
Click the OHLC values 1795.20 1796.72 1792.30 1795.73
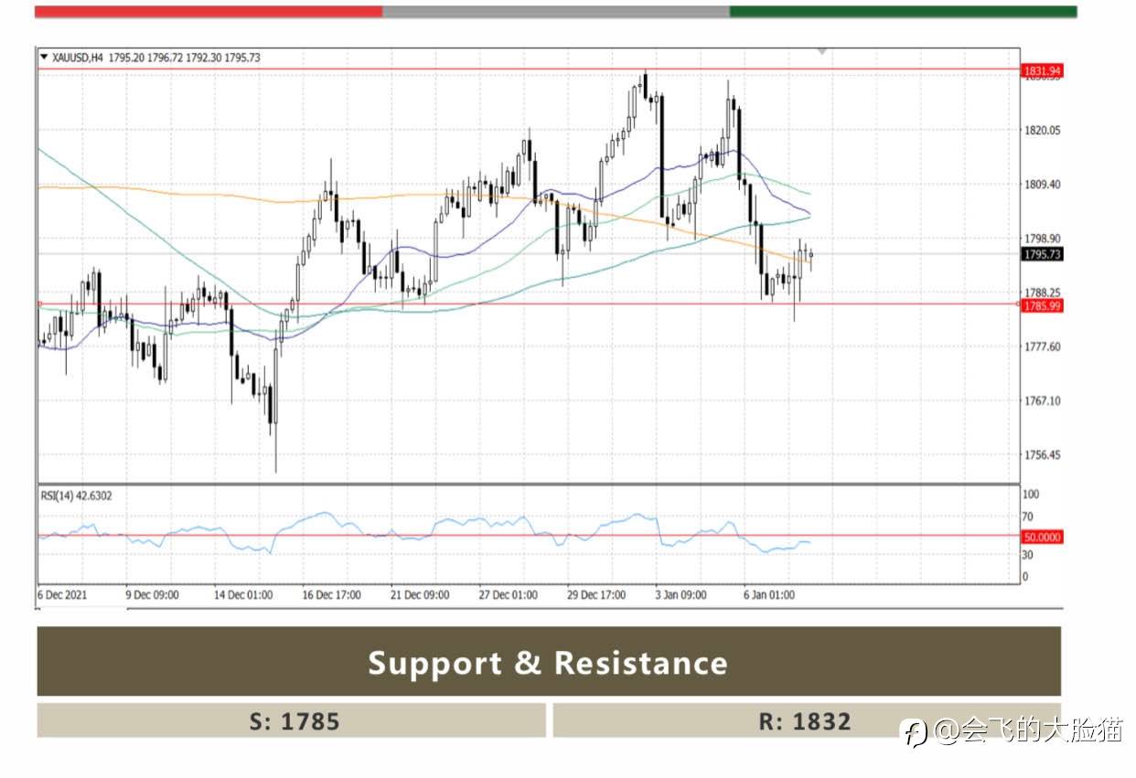pyautogui.click(x=185, y=58)
